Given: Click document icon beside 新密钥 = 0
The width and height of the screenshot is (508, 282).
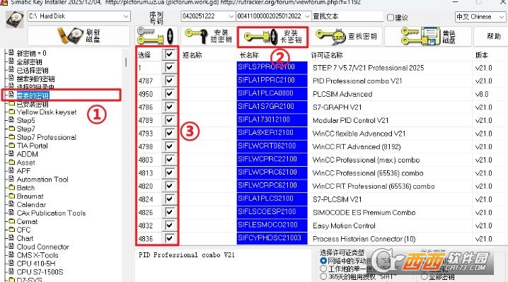Looking at the screenshot, I should 11,52.
